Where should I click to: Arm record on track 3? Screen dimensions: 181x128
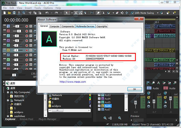click(x=27, y=36)
